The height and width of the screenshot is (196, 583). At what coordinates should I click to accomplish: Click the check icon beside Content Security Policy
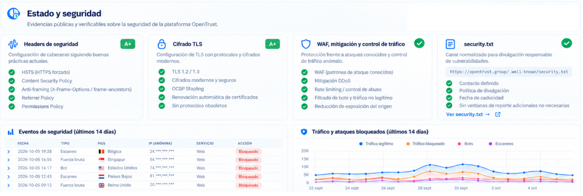coord(12,81)
